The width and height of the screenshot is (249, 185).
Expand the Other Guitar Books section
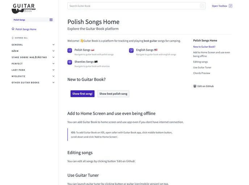(54, 82)
